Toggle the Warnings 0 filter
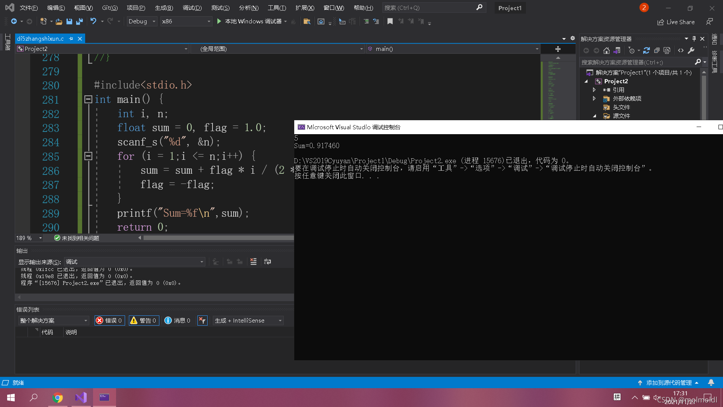The image size is (723, 407). pyautogui.click(x=144, y=320)
